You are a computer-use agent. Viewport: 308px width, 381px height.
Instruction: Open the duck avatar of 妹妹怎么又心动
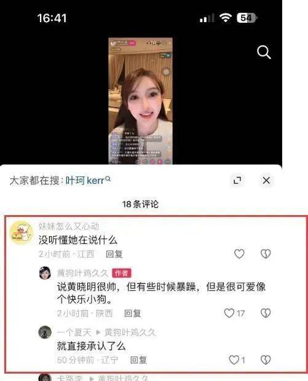click(x=21, y=232)
